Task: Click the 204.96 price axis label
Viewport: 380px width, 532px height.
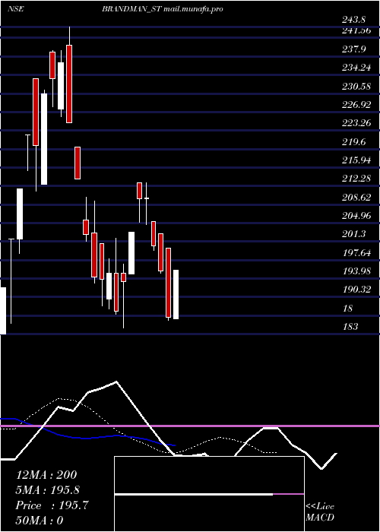Action: click(x=356, y=215)
